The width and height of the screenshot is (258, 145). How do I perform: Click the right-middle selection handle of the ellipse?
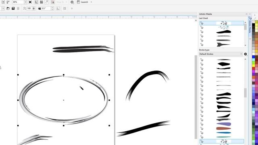click(x=109, y=100)
